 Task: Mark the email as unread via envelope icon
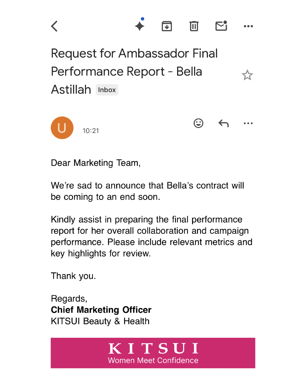[221, 26]
